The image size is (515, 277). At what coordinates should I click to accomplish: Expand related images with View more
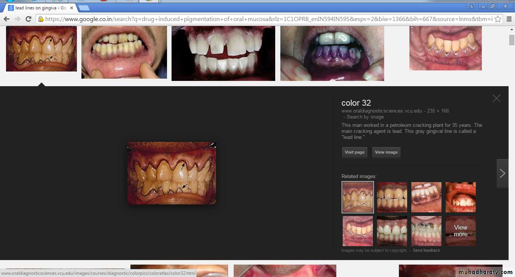click(460, 231)
